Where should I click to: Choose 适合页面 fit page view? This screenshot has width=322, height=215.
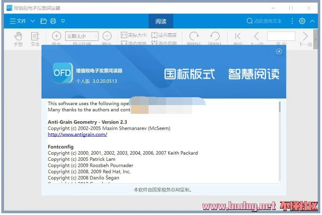point(164,43)
